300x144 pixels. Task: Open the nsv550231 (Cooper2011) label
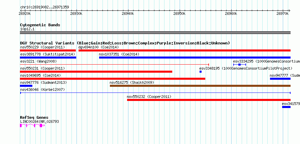point(42,68)
